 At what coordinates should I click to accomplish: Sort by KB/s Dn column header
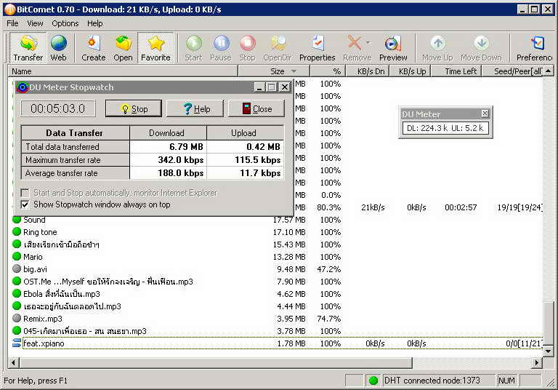click(x=368, y=71)
